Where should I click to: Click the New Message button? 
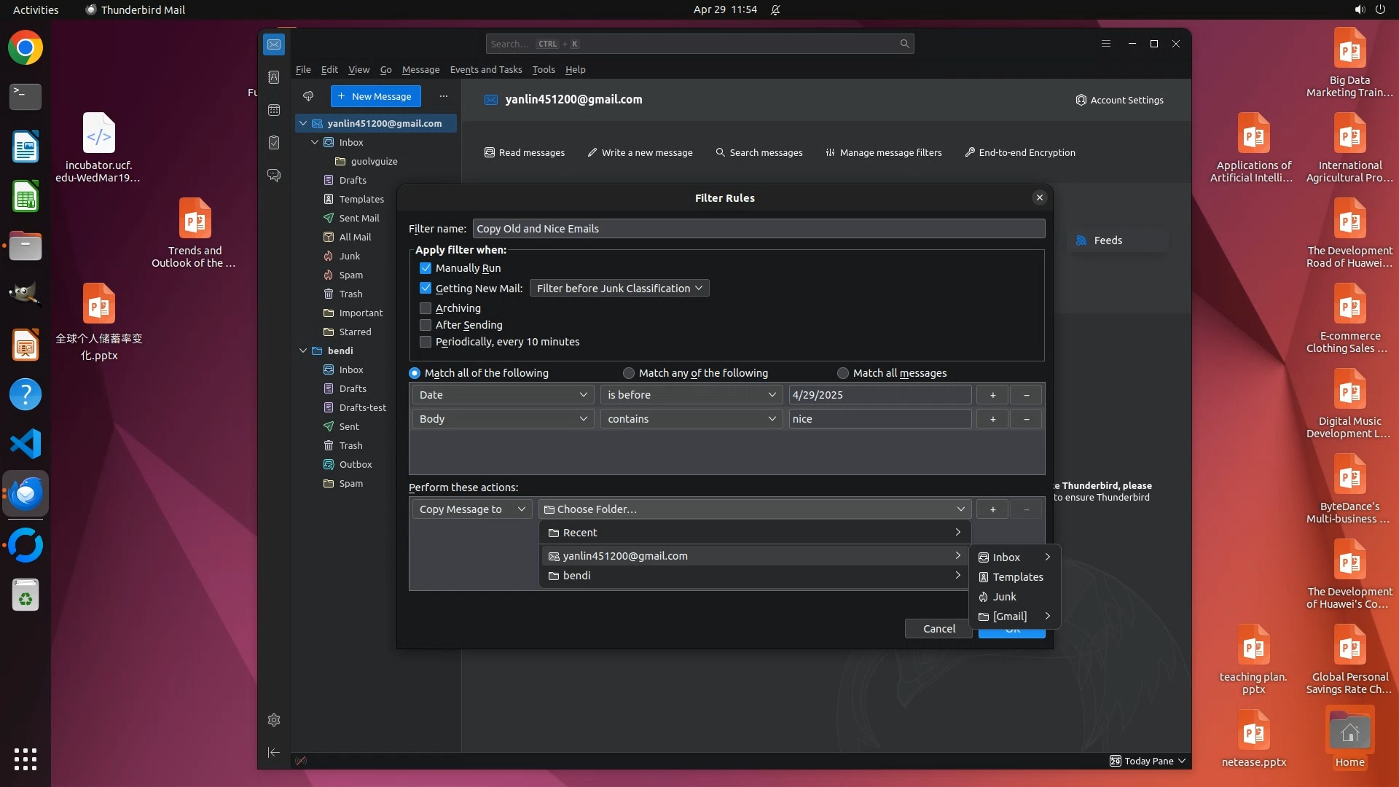pos(375,96)
